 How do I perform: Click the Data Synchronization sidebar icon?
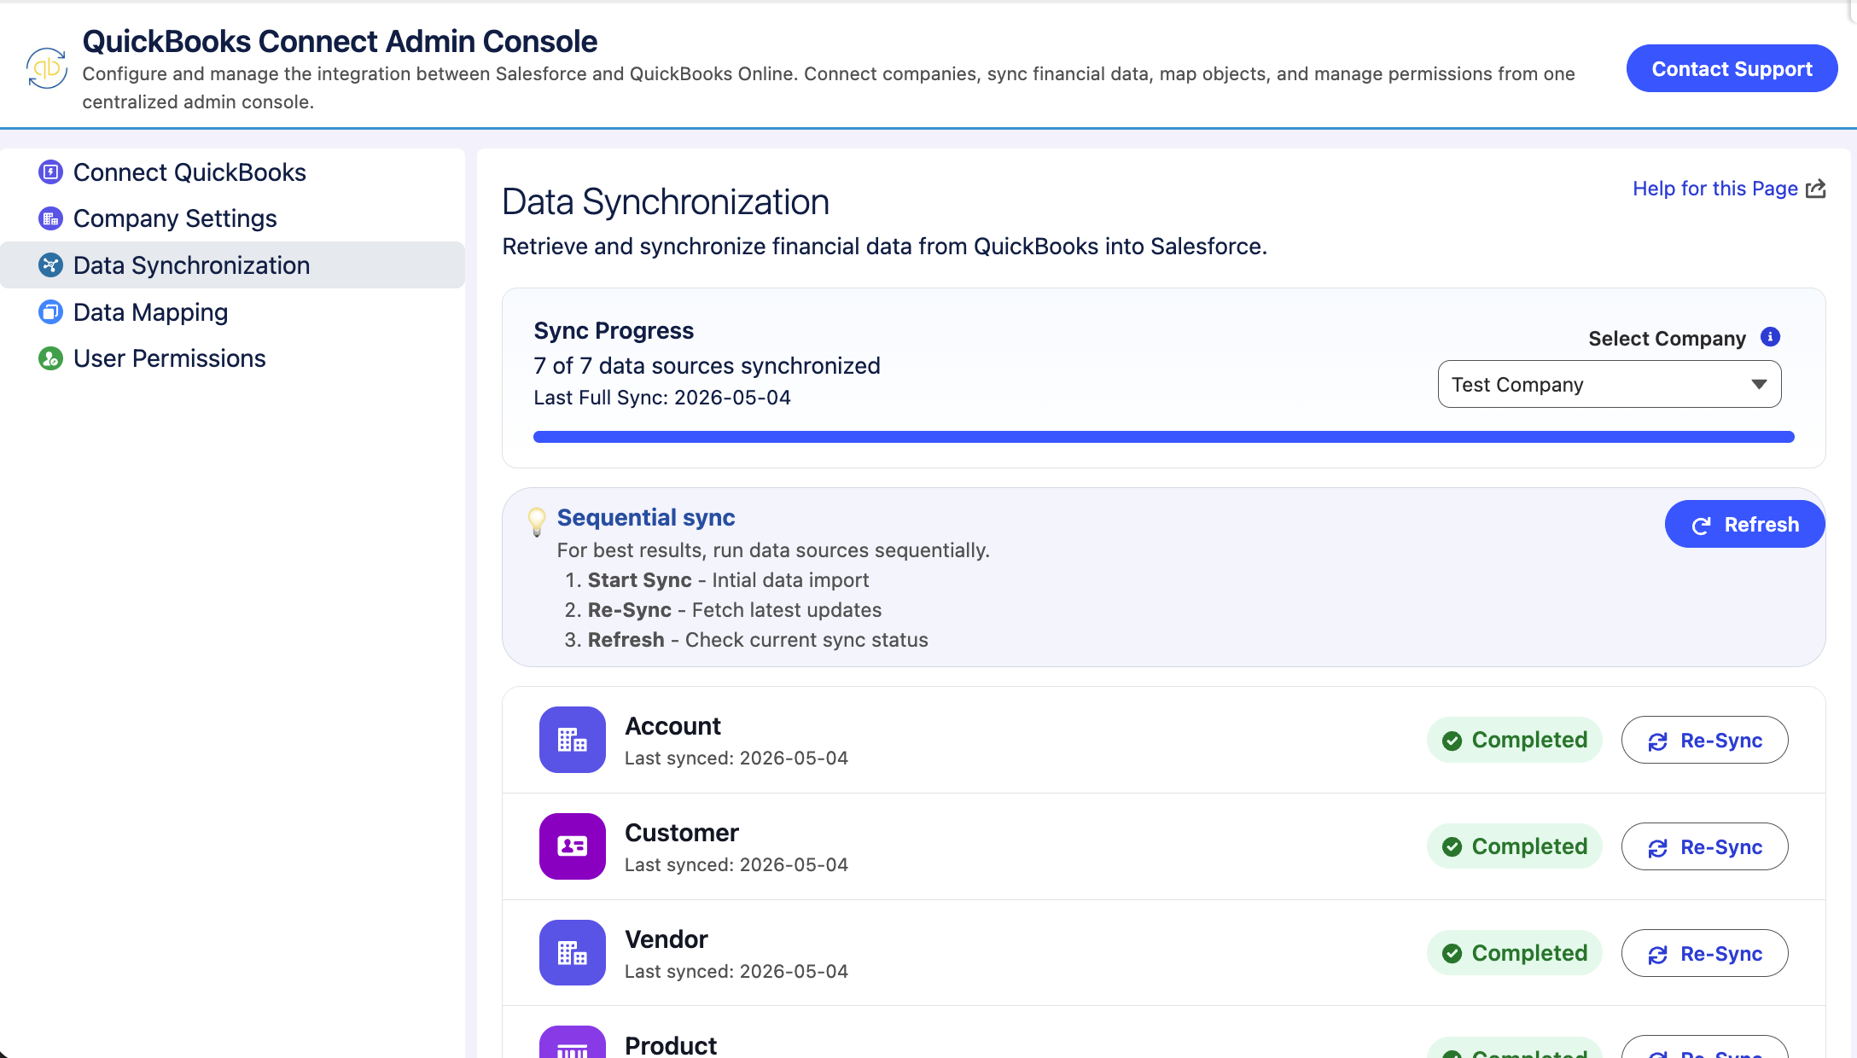pos(51,265)
